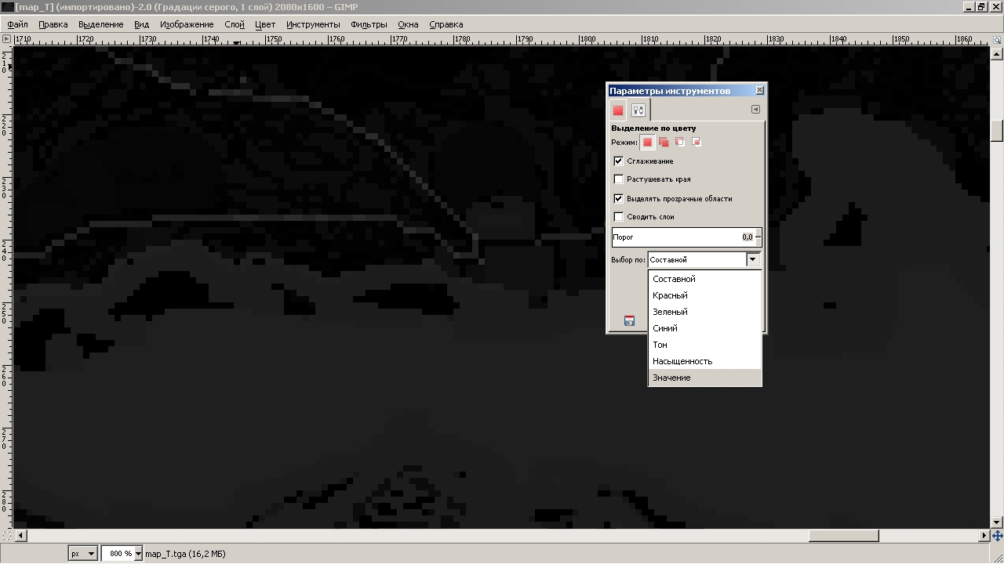Save tool options preset with the floppy icon
The height and width of the screenshot is (564, 1004).
(629, 320)
